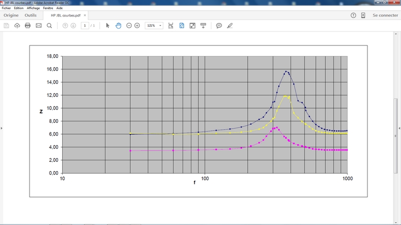Open the 121% zoom level dropdown
401x225 pixels.
(x=154, y=25)
